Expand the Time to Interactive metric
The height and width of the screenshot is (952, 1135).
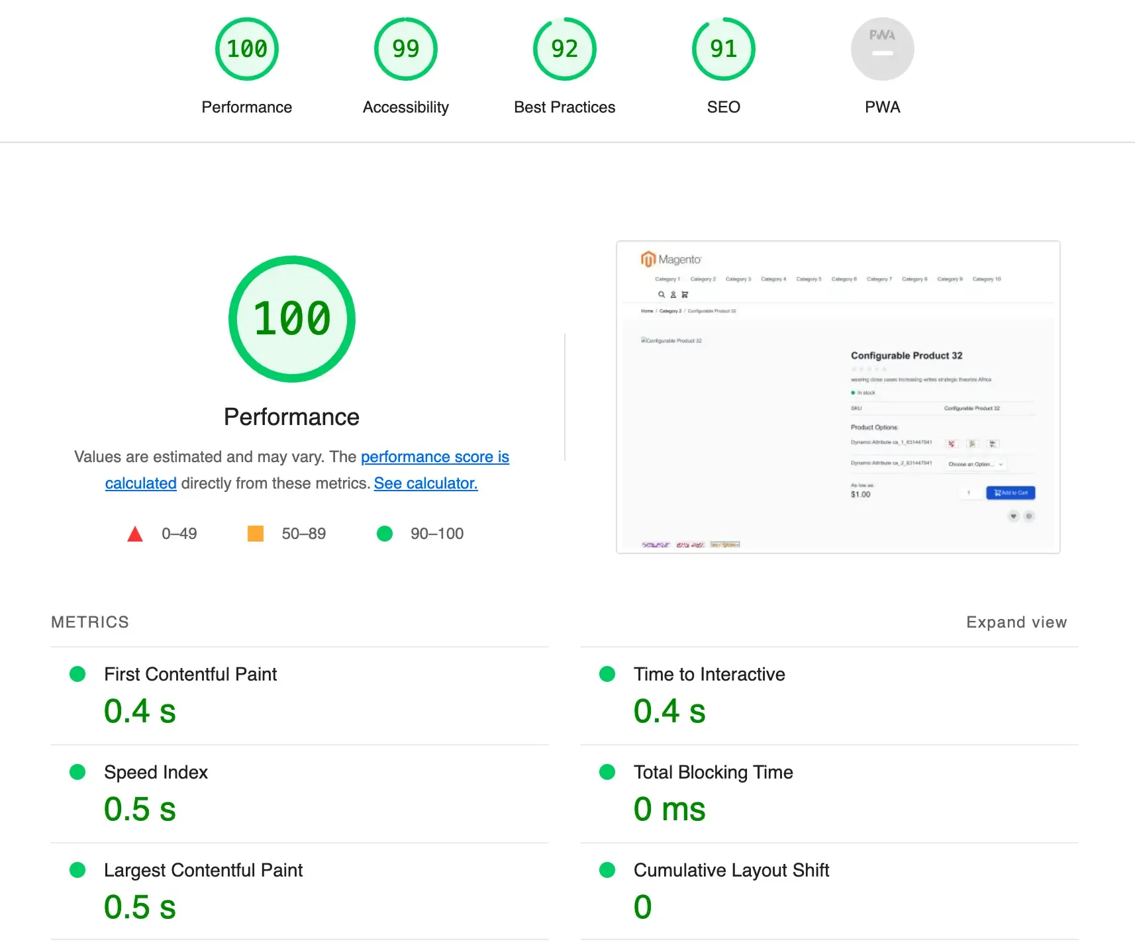click(x=709, y=674)
